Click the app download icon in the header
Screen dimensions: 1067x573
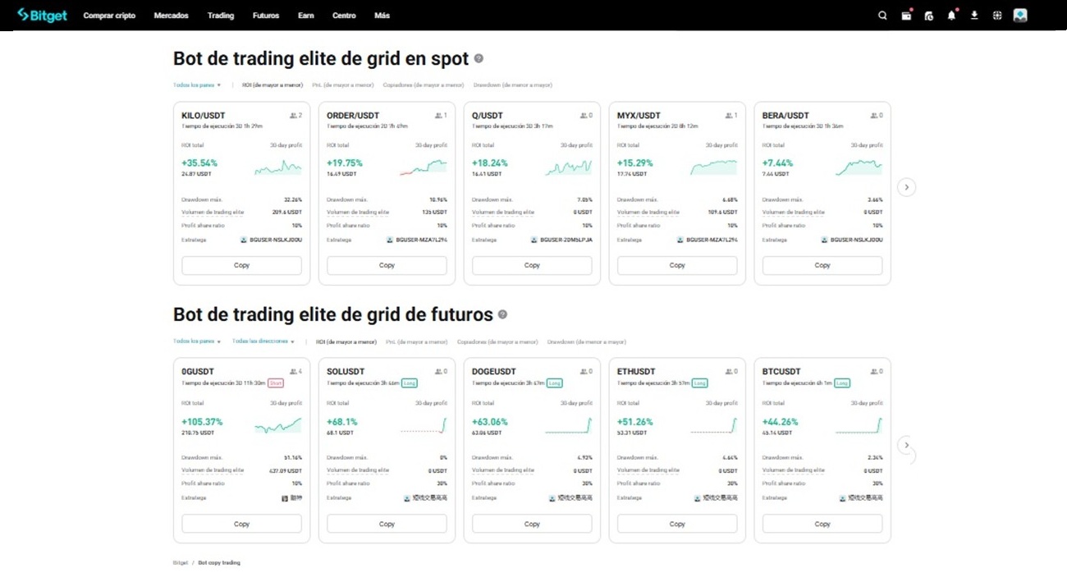tap(974, 15)
